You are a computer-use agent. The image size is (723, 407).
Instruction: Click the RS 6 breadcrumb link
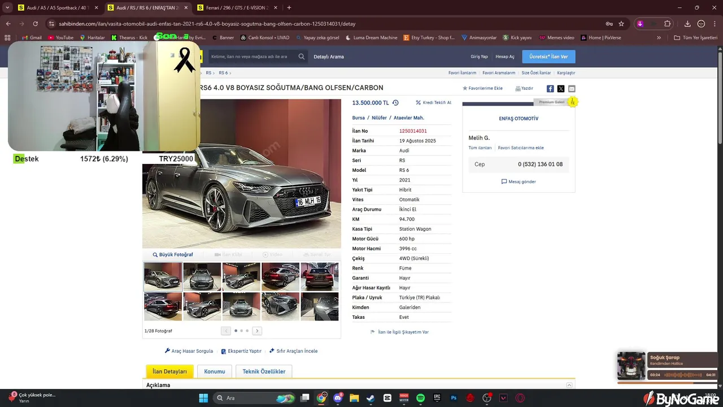[223, 73]
